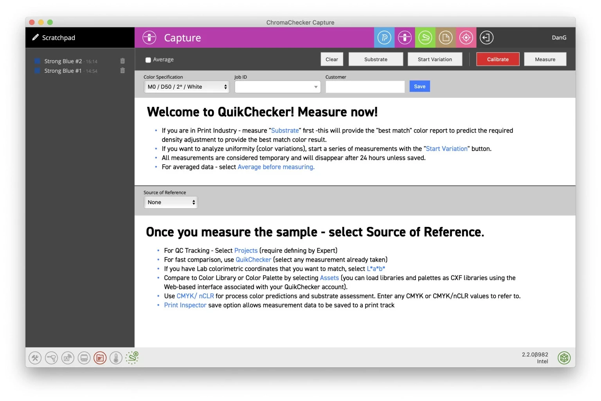Click the green dotted auto instrument icon
This screenshot has width=601, height=401.
(x=132, y=358)
